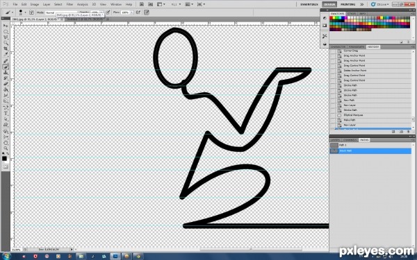Click the Photoshop taskbar icon
417x260 pixels.
[x=115, y=257]
